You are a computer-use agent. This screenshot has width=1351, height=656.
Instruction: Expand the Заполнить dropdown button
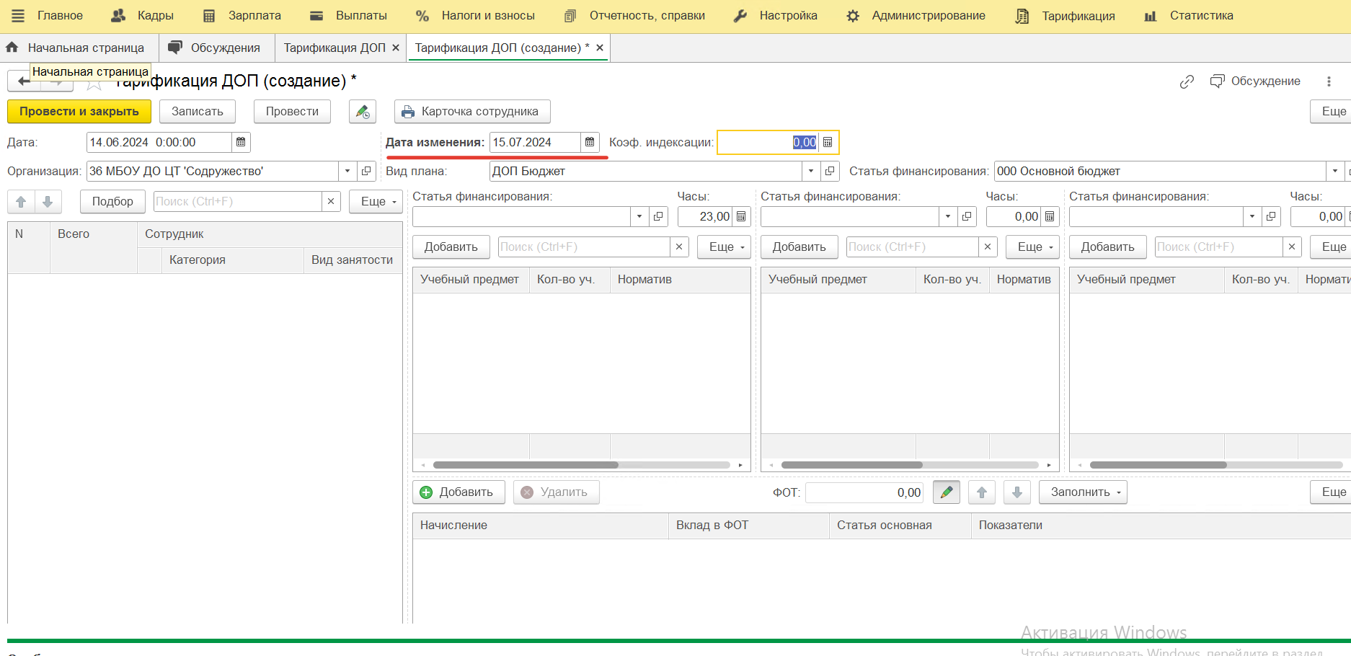tap(1082, 492)
